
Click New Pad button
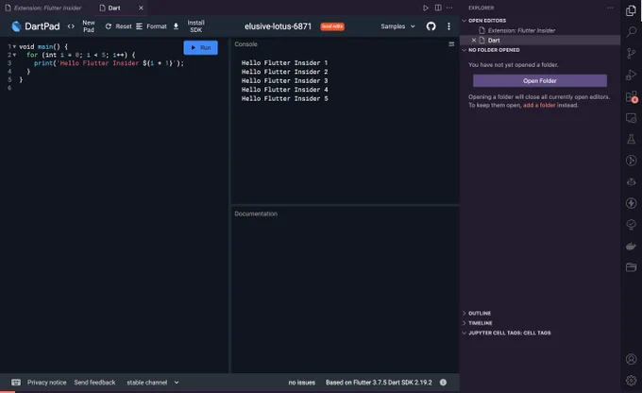coord(89,26)
